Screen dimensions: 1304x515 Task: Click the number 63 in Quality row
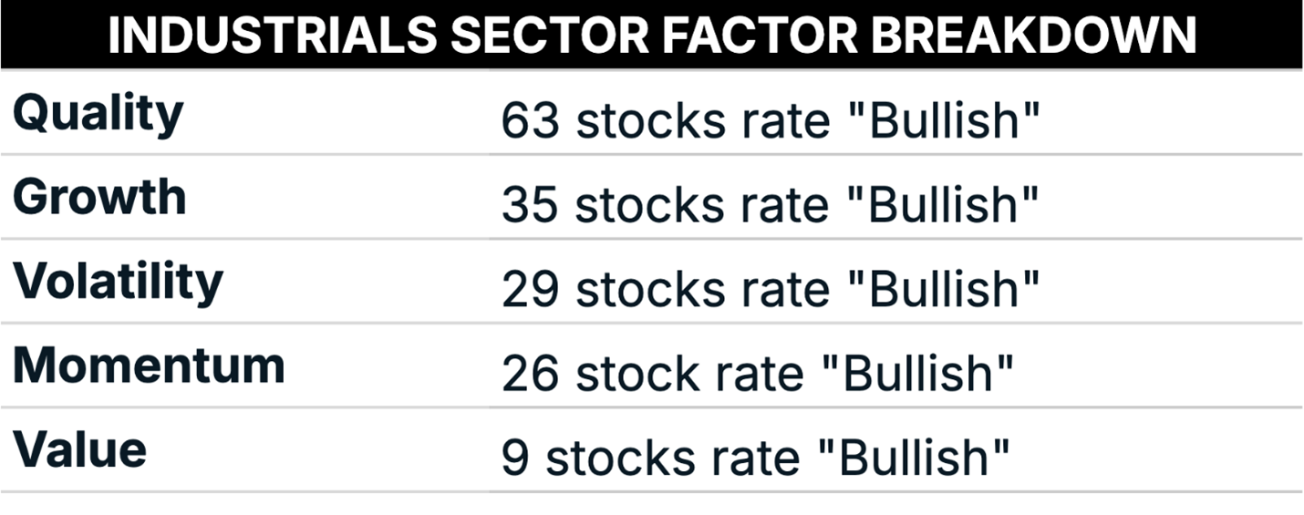(530, 122)
